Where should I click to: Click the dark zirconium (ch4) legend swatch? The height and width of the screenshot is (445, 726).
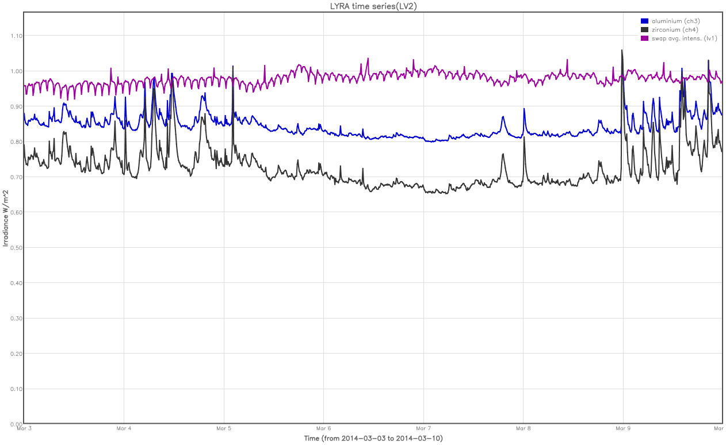[x=644, y=29]
